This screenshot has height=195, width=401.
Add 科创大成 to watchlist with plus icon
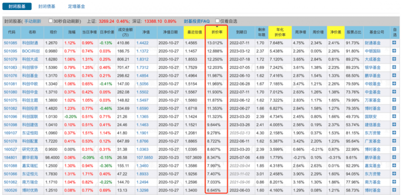tap(394, 59)
